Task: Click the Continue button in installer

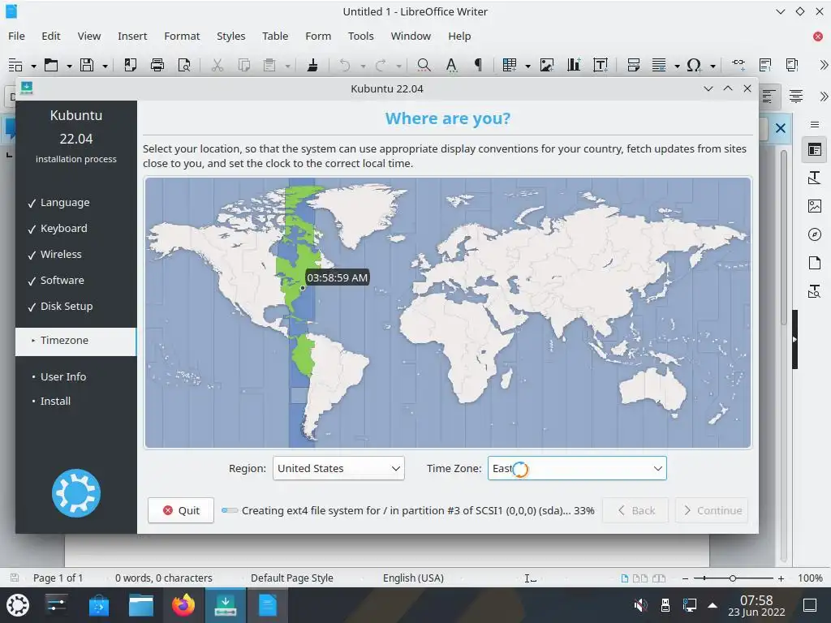Action: tap(712, 510)
